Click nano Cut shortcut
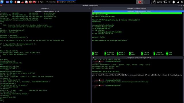The image size is (184, 103). click(131, 53)
